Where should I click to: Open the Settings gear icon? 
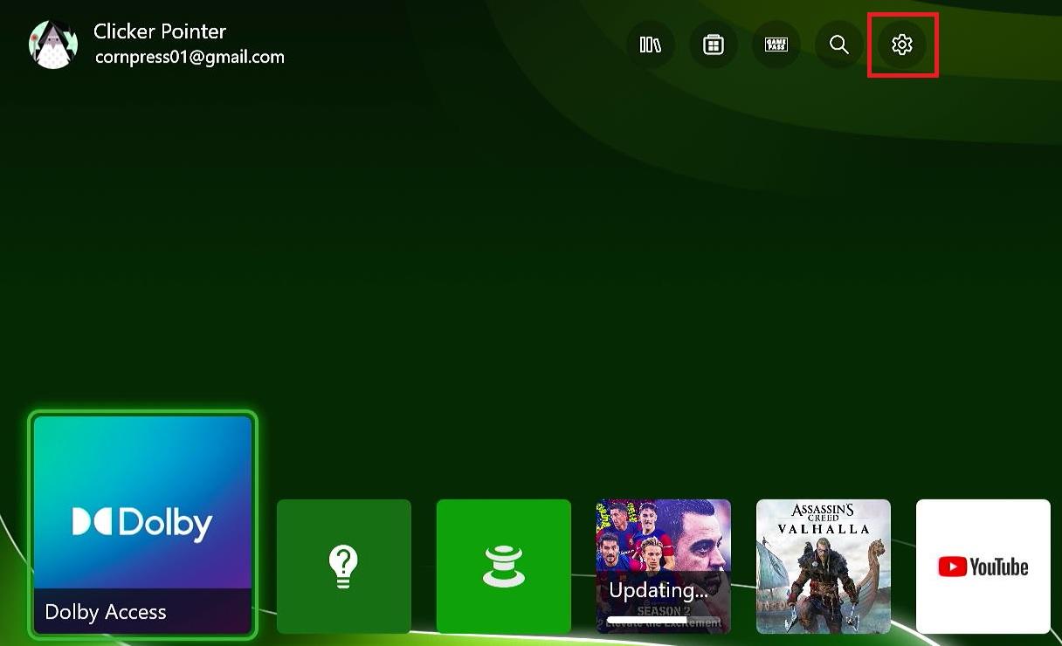point(902,45)
